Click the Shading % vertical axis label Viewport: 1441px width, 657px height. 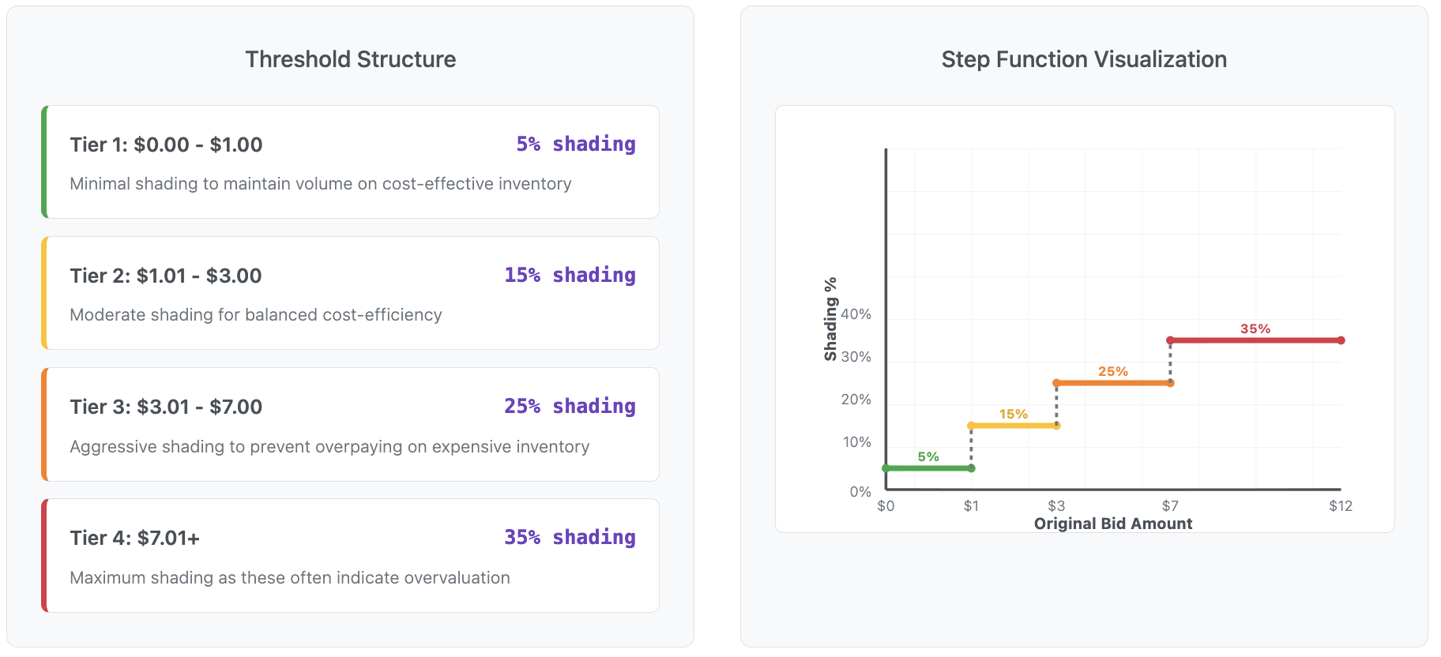click(830, 319)
